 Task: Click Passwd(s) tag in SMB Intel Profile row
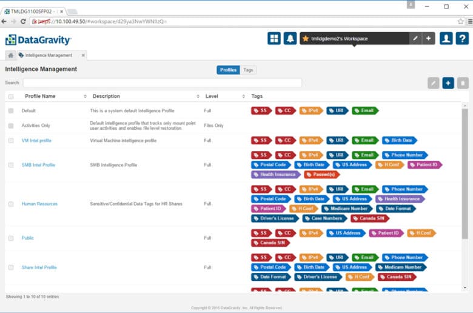[x=321, y=175]
